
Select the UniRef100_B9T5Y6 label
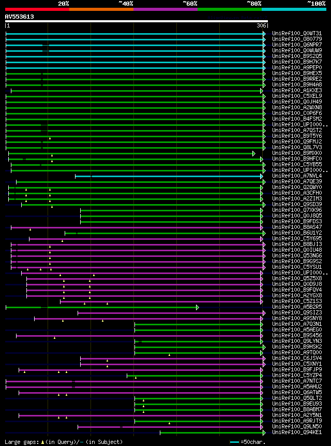pyautogui.click(x=297, y=136)
